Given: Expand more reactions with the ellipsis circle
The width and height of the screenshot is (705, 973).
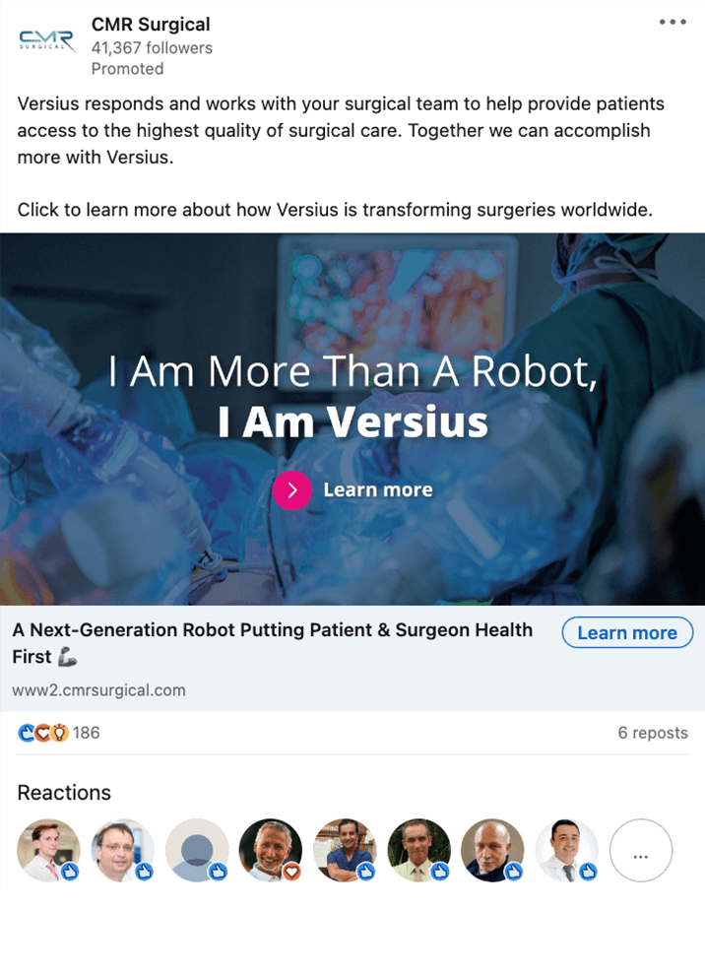Looking at the screenshot, I should click(x=641, y=850).
